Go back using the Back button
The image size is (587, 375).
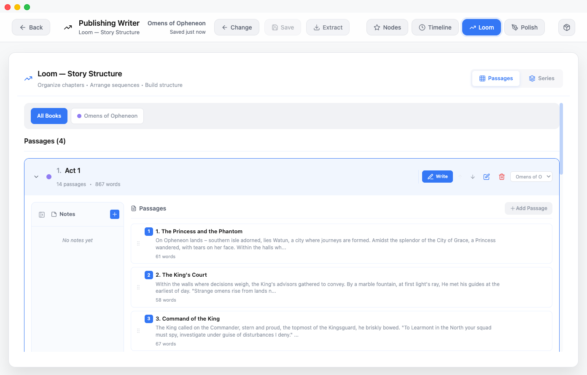click(31, 27)
